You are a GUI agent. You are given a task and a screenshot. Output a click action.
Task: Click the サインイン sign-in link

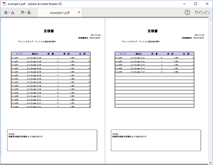pyautogui.click(x=202, y=13)
